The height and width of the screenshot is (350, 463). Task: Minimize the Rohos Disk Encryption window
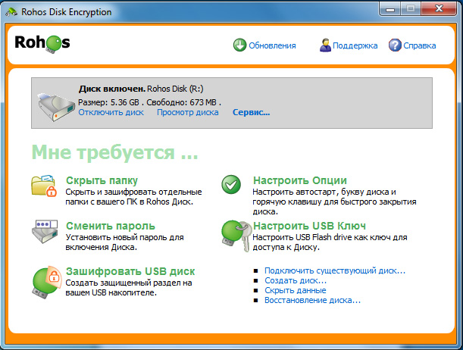[390, 9]
